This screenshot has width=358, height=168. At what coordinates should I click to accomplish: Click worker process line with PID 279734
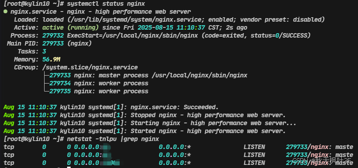click(98, 83)
